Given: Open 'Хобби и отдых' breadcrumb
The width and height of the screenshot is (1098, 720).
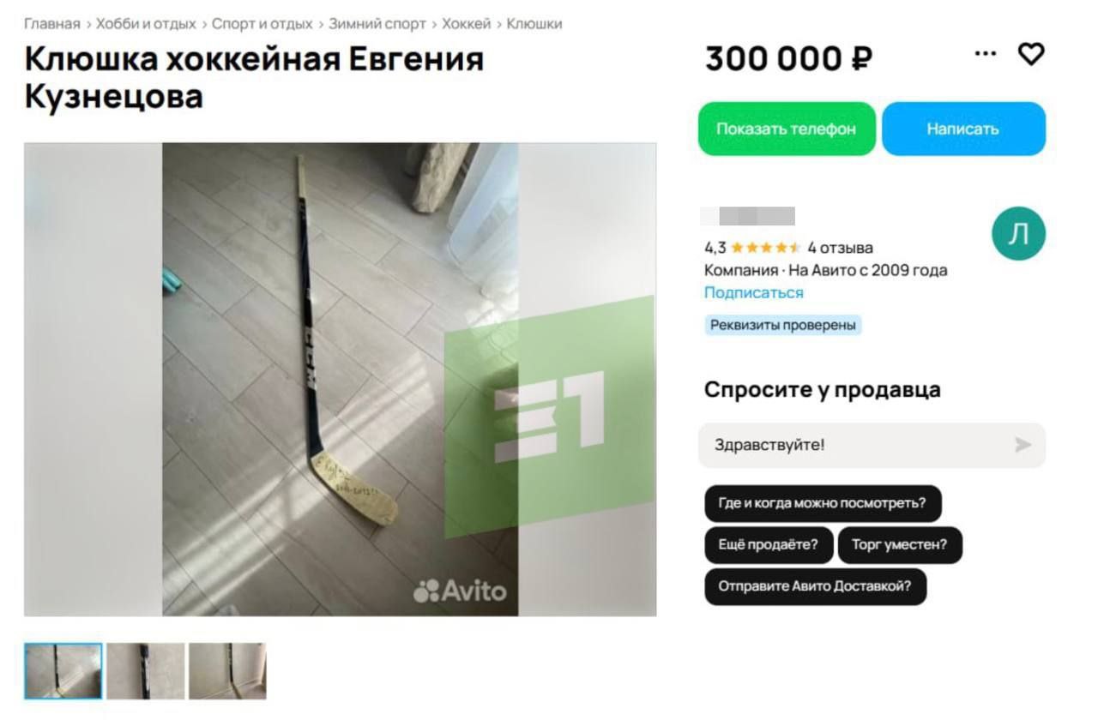Looking at the screenshot, I should click(x=146, y=24).
